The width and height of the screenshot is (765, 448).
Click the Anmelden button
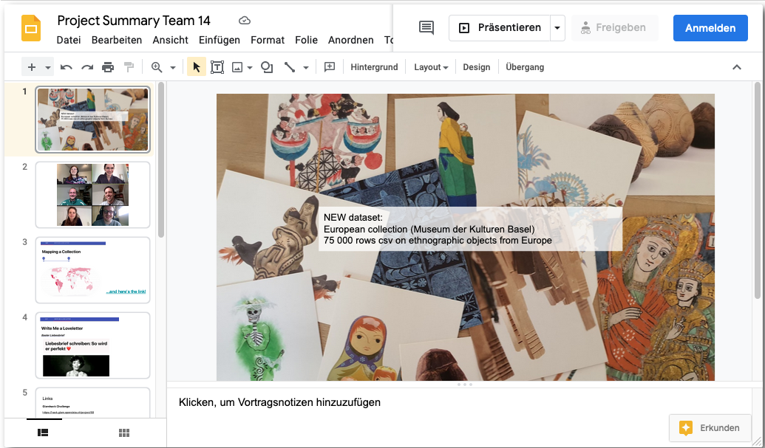click(x=710, y=28)
